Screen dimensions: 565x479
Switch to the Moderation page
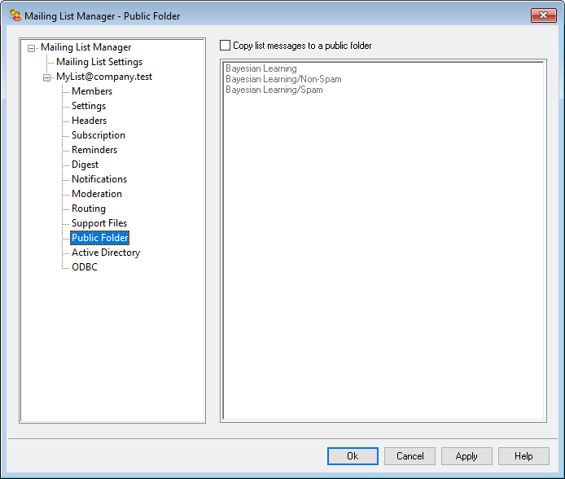(96, 194)
